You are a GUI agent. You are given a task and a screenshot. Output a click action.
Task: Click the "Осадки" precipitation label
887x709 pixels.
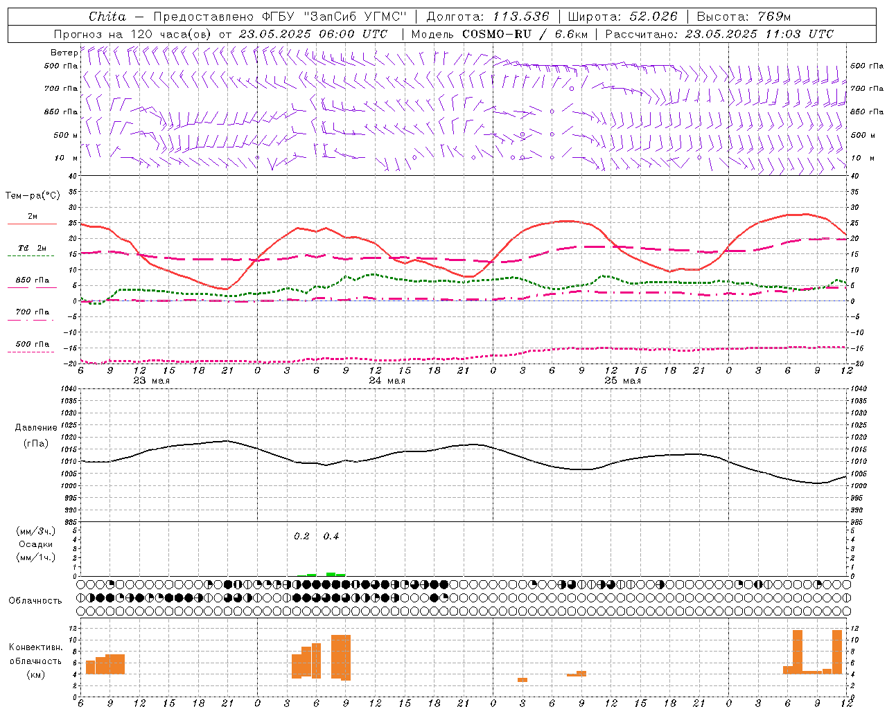tap(36, 544)
